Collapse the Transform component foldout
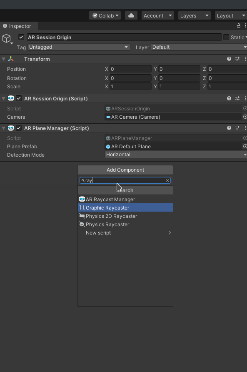The image size is (247, 372). tap(4, 59)
